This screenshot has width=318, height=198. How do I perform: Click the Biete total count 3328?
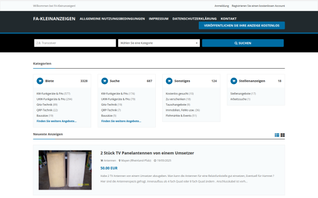pyautogui.click(x=84, y=81)
